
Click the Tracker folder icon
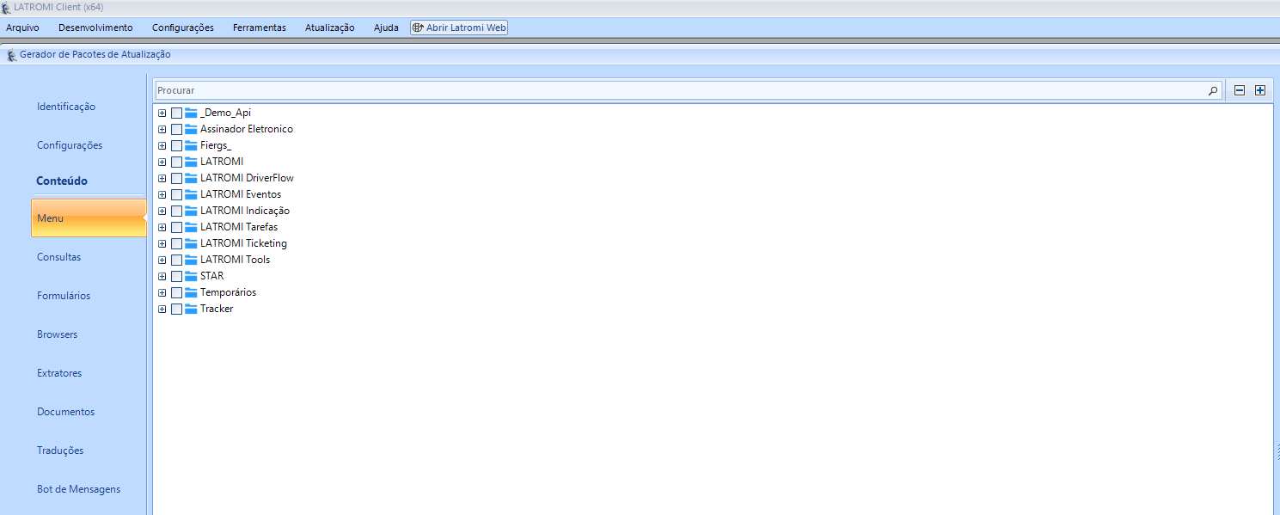click(191, 309)
